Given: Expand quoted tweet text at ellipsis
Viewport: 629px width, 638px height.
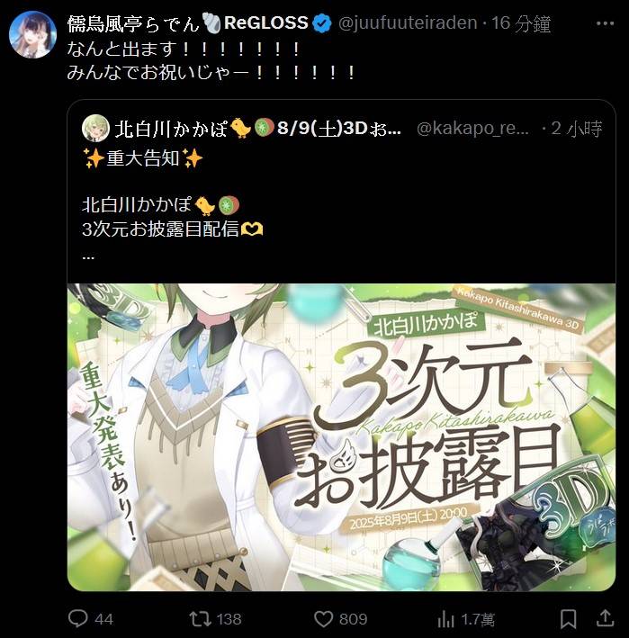Looking at the screenshot, I should [88, 257].
